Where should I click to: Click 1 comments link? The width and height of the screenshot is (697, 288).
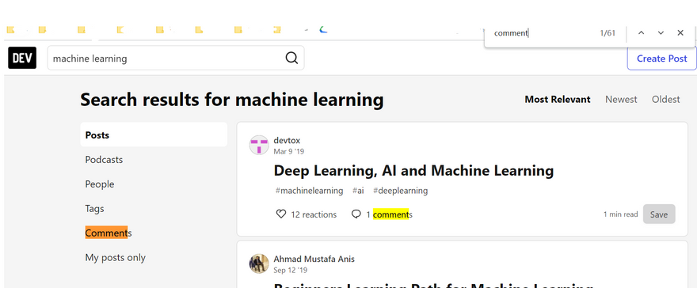pyautogui.click(x=382, y=214)
